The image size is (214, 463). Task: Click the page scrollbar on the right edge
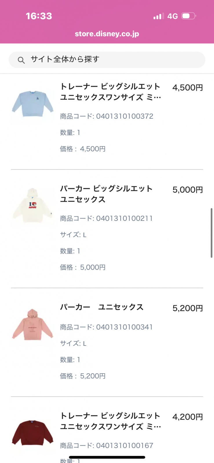(x=211, y=233)
